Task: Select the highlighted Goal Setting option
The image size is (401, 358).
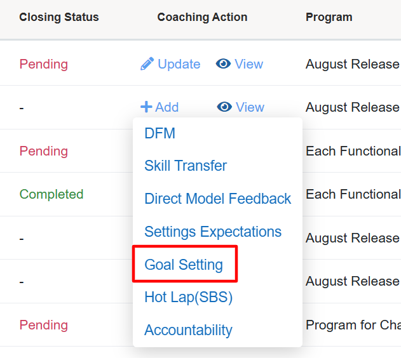Action: [x=184, y=265]
